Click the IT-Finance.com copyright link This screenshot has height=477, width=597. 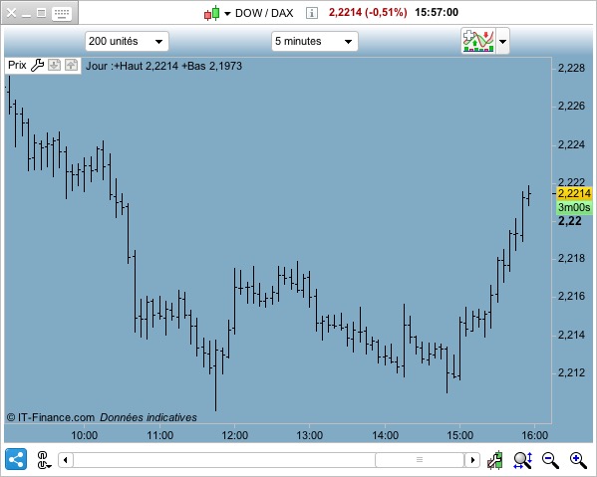(51, 417)
